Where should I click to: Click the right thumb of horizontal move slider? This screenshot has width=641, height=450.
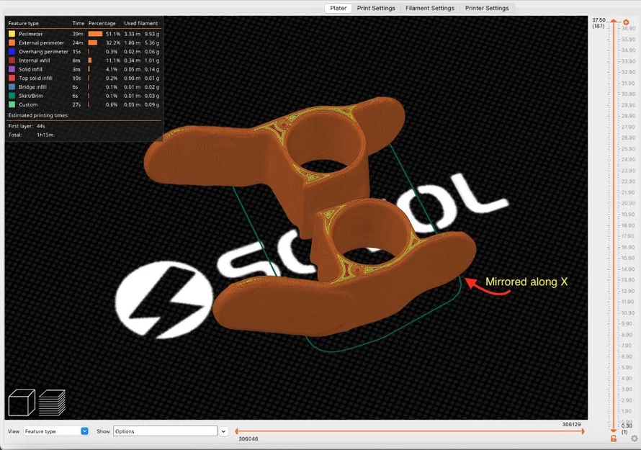click(x=583, y=431)
